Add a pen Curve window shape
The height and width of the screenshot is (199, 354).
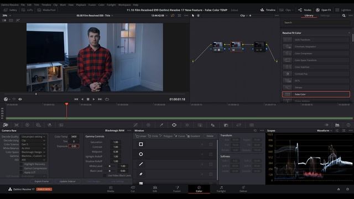tap(141, 174)
